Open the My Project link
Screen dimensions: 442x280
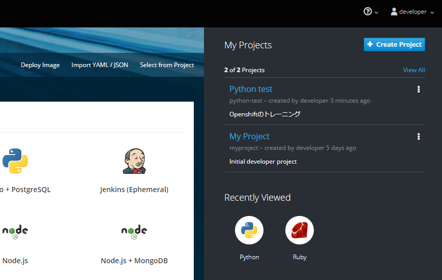249,136
